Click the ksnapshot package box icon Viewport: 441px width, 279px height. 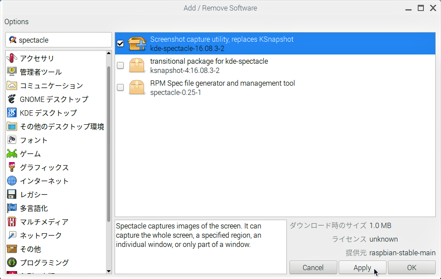137,65
